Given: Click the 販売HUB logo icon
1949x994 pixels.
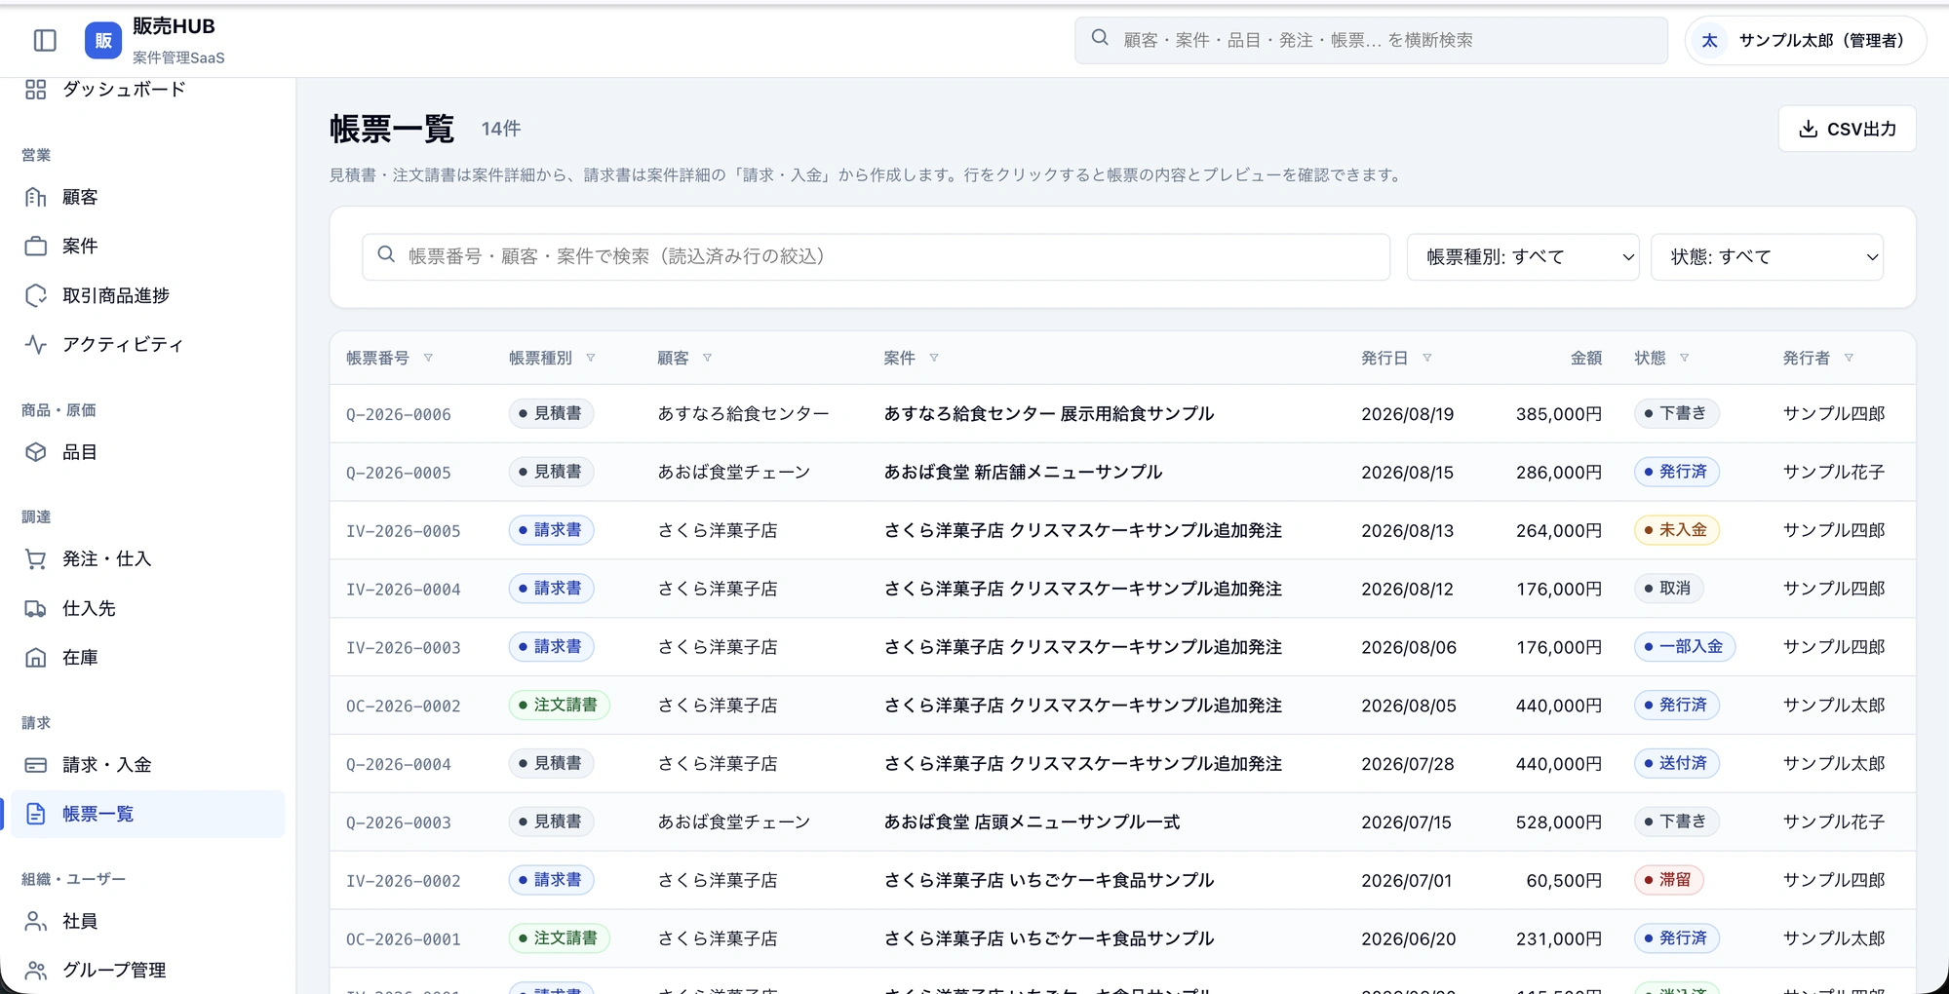Looking at the screenshot, I should point(103,40).
